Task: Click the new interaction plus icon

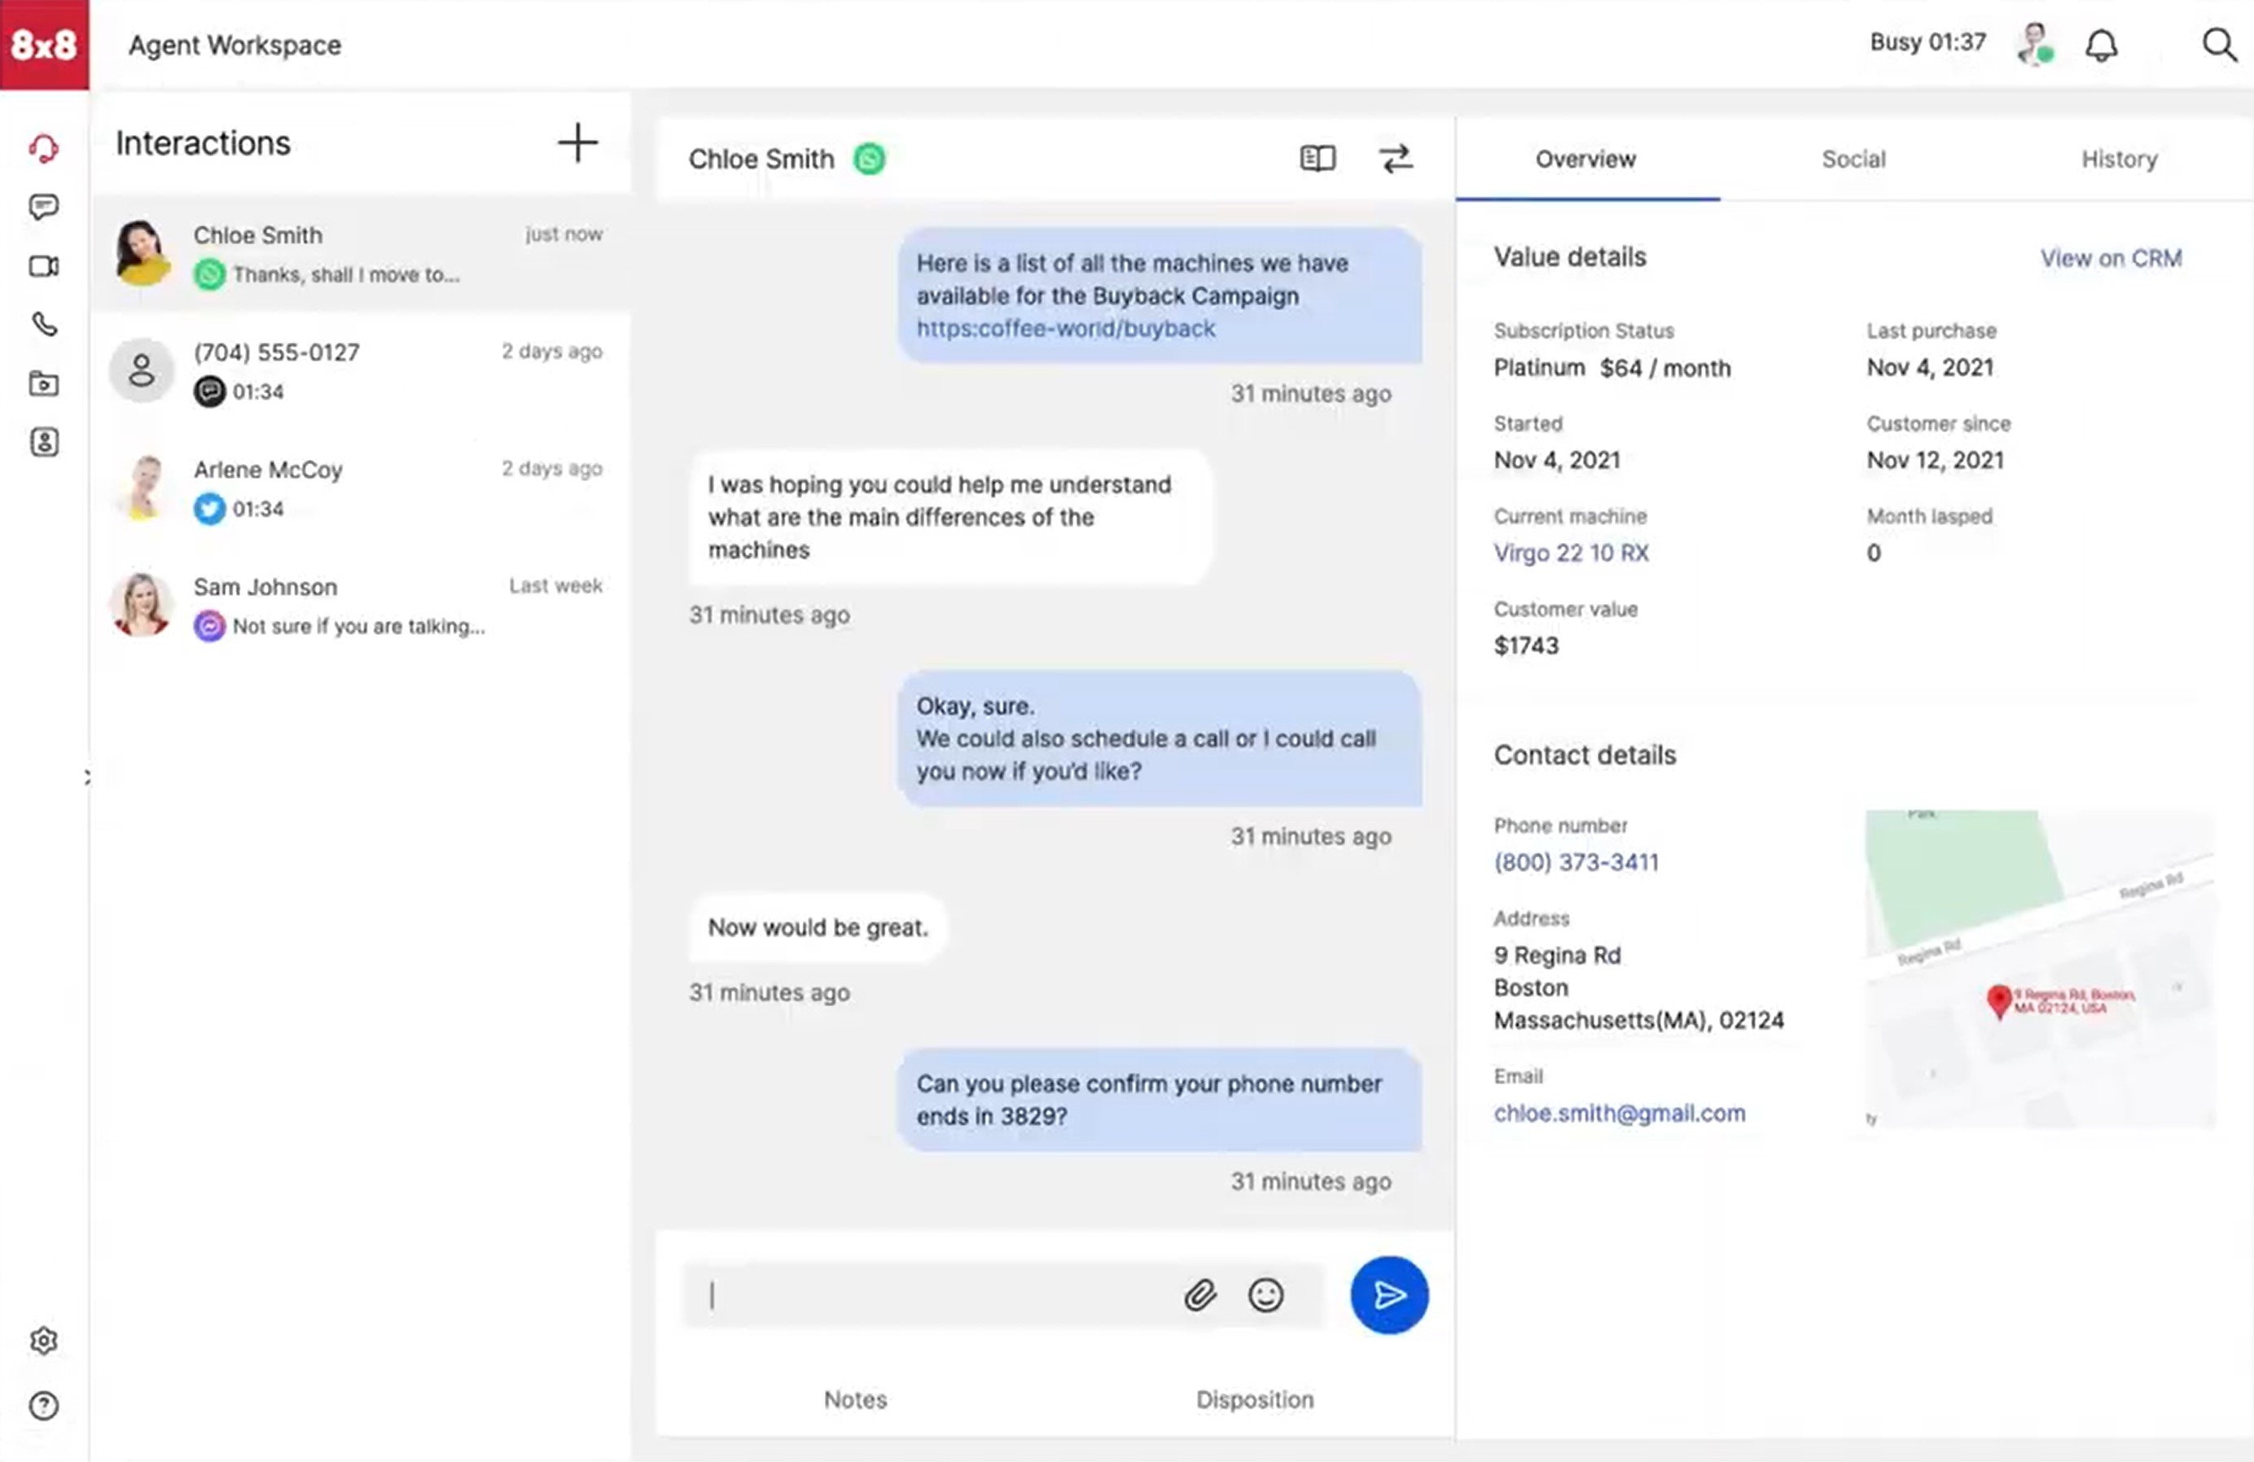Action: click(578, 143)
